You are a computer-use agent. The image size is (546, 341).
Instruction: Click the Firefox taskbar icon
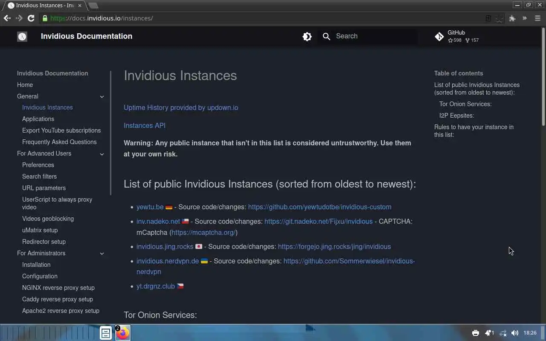(x=123, y=333)
